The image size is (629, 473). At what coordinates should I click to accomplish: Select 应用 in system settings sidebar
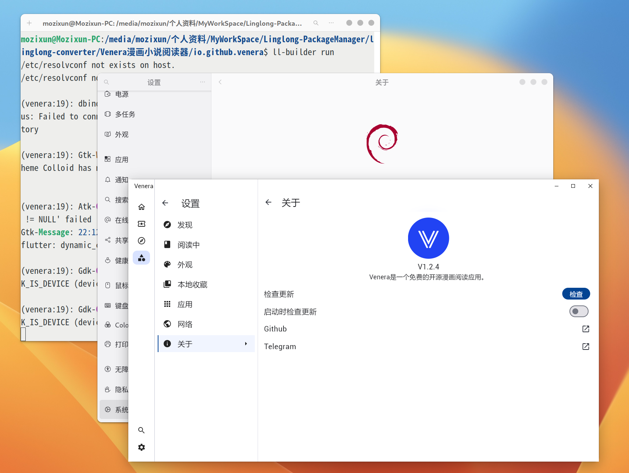pyautogui.click(x=154, y=160)
